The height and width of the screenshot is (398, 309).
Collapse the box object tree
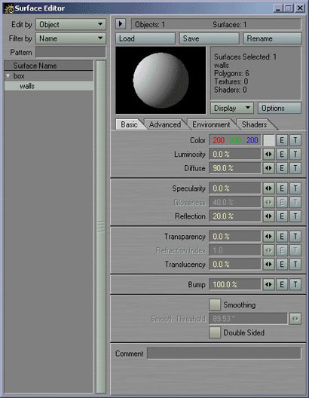(x=8, y=75)
